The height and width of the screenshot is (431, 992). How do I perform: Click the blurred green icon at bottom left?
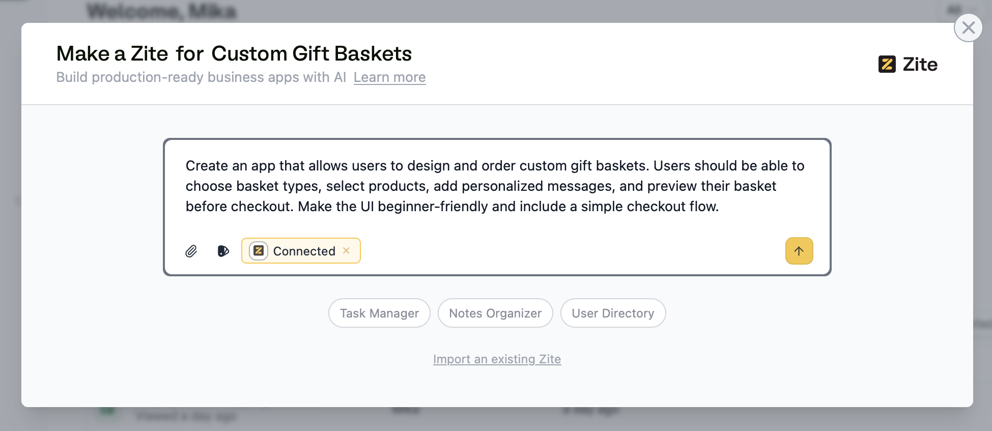pyautogui.click(x=107, y=410)
